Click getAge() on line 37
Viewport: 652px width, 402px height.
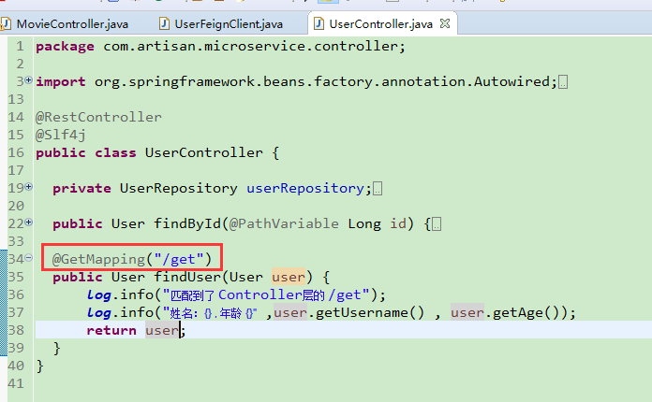pyautogui.click(x=530, y=312)
